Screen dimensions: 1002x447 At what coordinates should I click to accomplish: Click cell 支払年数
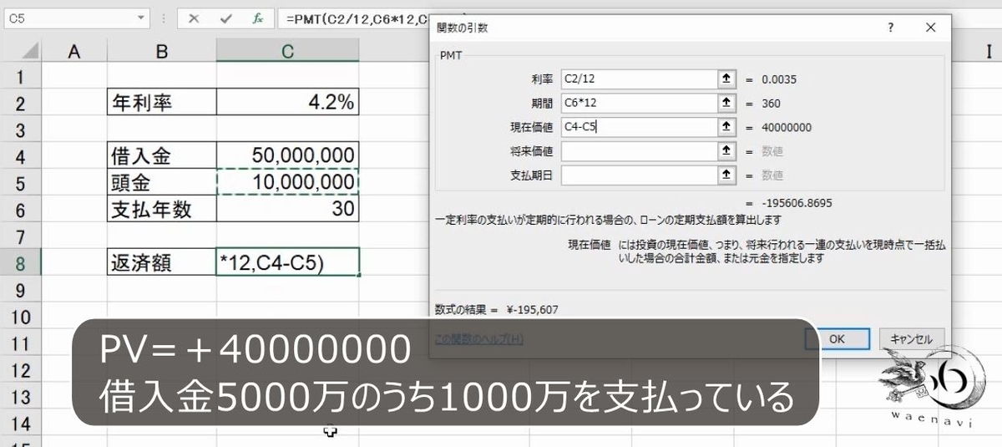click(161, 210)
